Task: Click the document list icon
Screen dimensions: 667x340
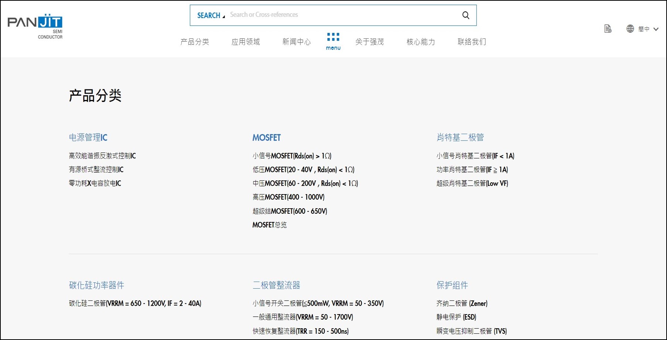Action: click(608, 29)
